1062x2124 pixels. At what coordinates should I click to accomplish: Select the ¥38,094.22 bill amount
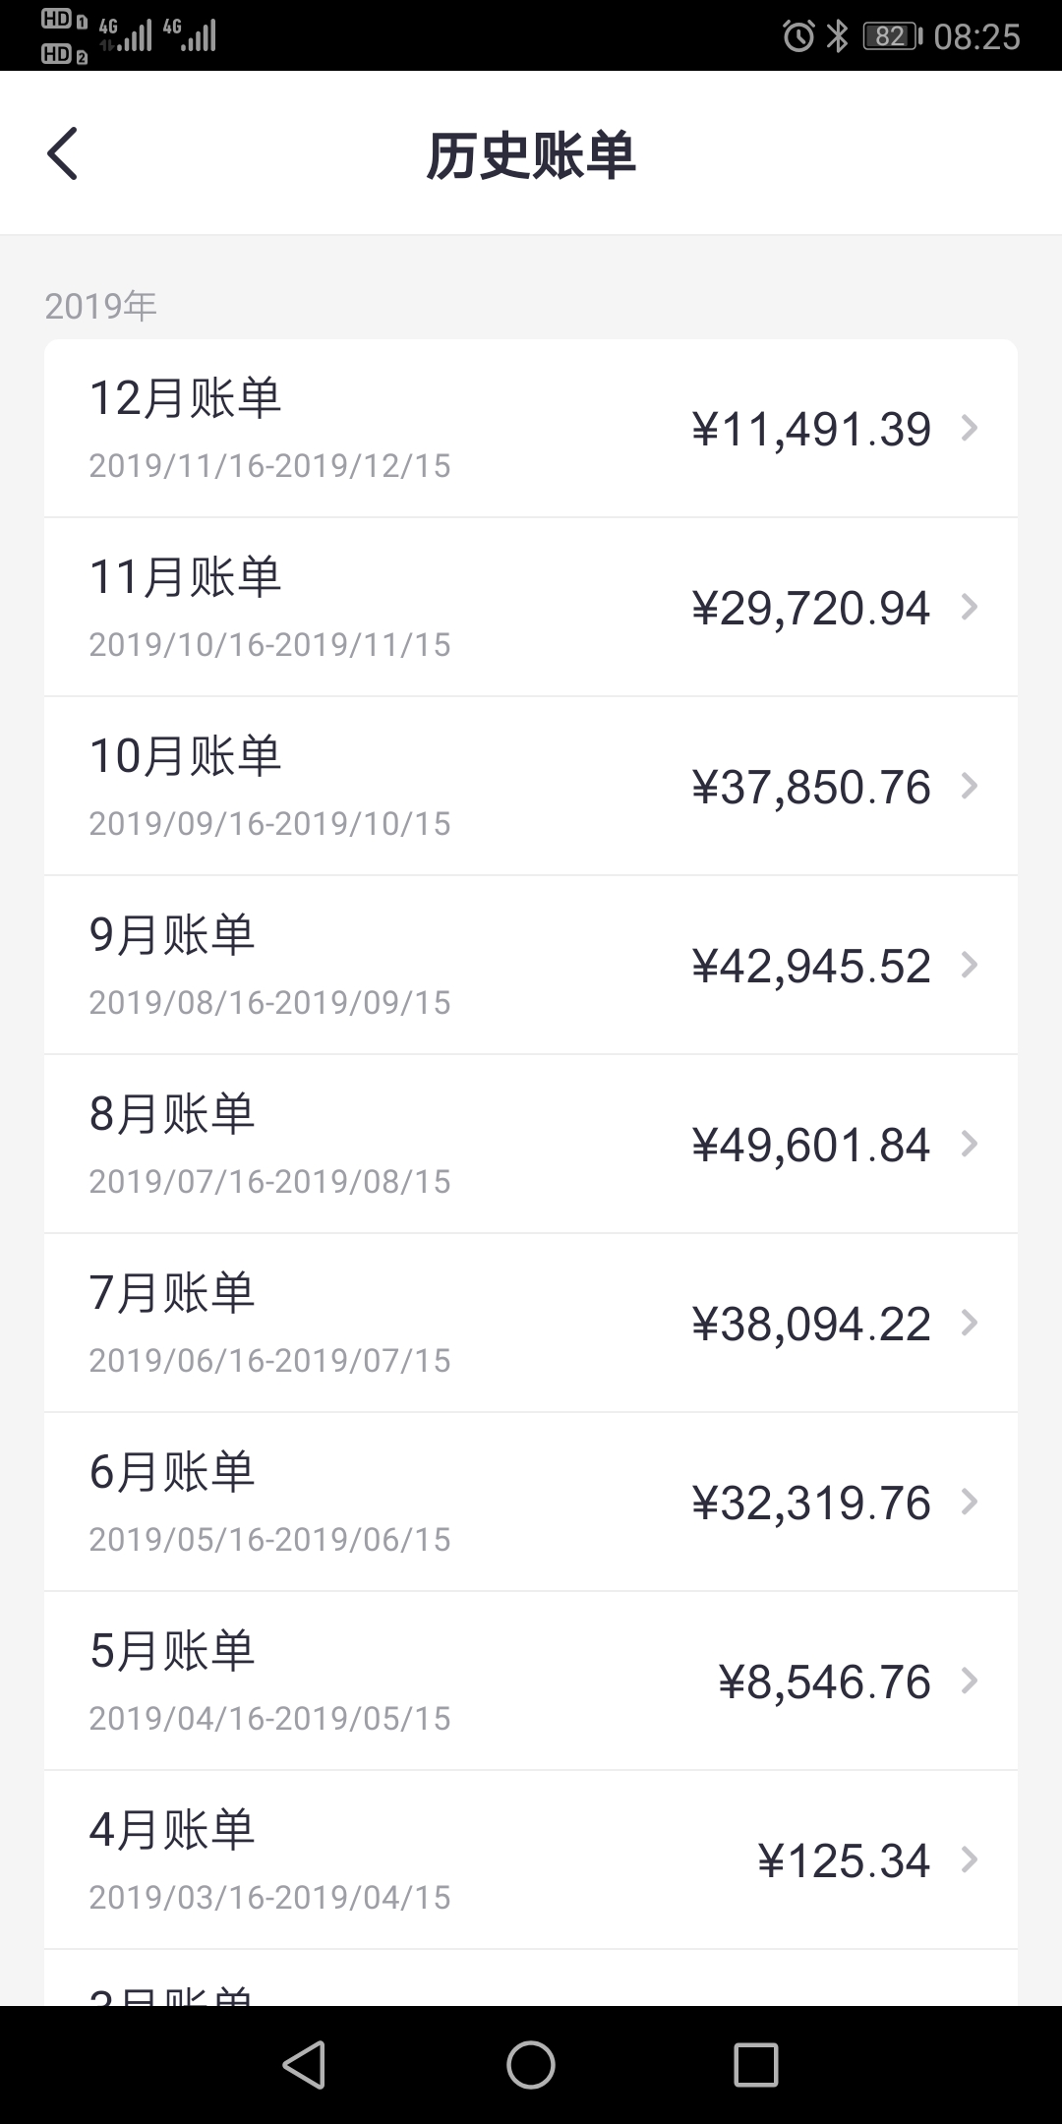811,1324
